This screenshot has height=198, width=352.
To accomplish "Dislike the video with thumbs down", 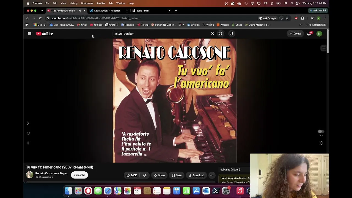I will pos(145,175).
